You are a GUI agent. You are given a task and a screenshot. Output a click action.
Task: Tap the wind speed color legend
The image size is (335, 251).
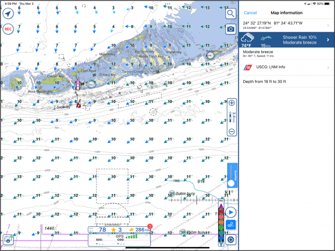222,223
